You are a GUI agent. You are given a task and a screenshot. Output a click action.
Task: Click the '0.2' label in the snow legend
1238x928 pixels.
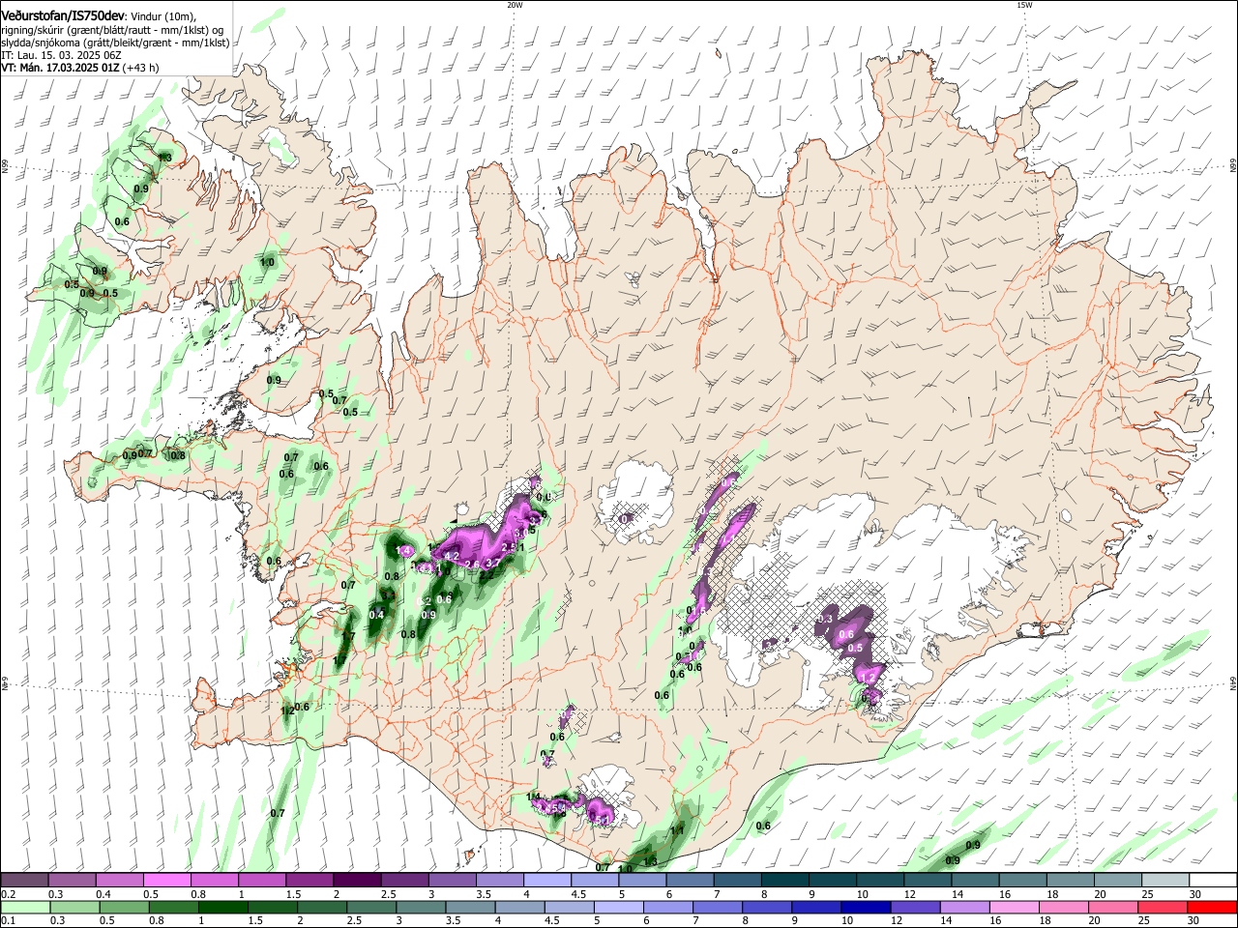8,894
